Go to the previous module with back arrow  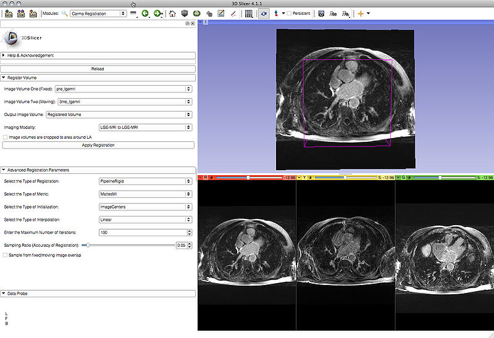pos(145,13)
